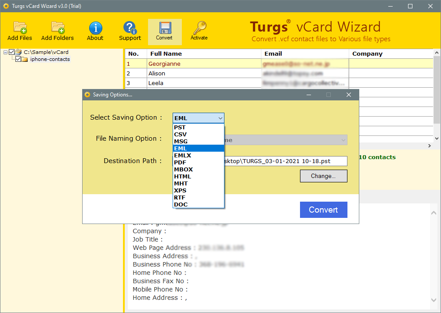Click the No. column header
Screen dimensions: 441x313
(x=136, y=53)
